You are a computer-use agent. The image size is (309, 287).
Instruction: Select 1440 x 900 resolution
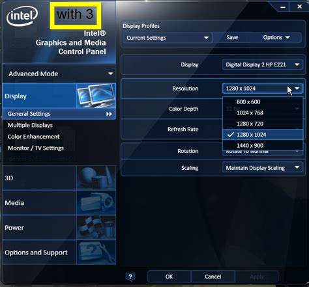263,145
